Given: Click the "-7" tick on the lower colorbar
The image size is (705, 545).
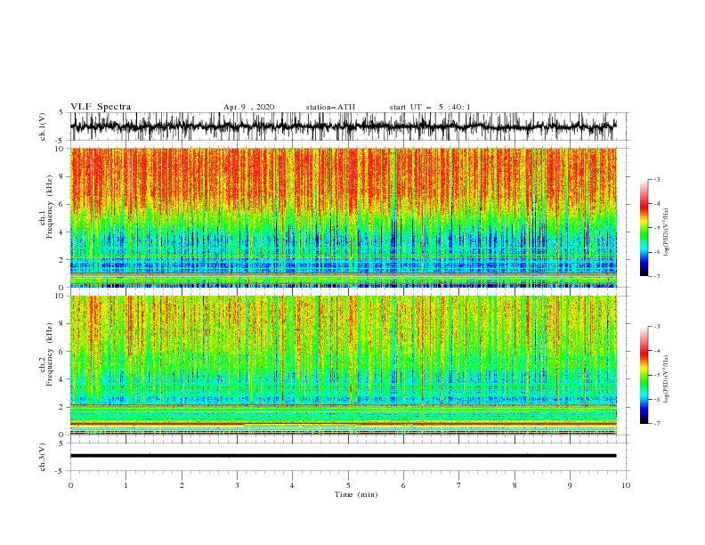Looking at the screenshot, I should (656, 423).
